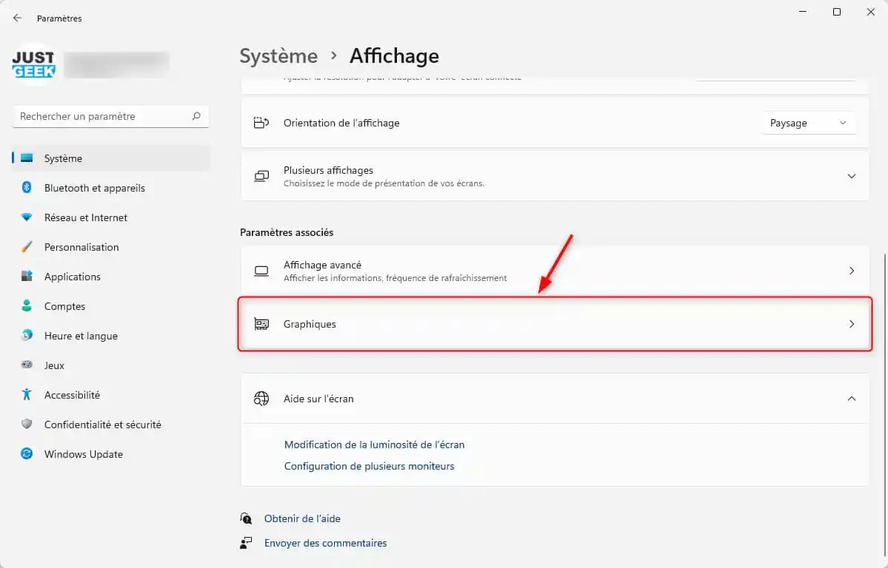Click the Jeux controller icon
888x568 pixels.
(x=27, y=365)
